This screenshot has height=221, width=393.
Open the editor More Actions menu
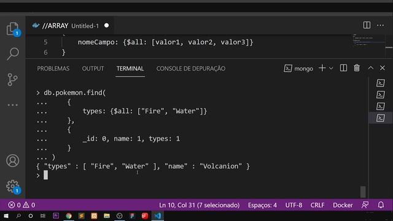[x=380, y=25]
